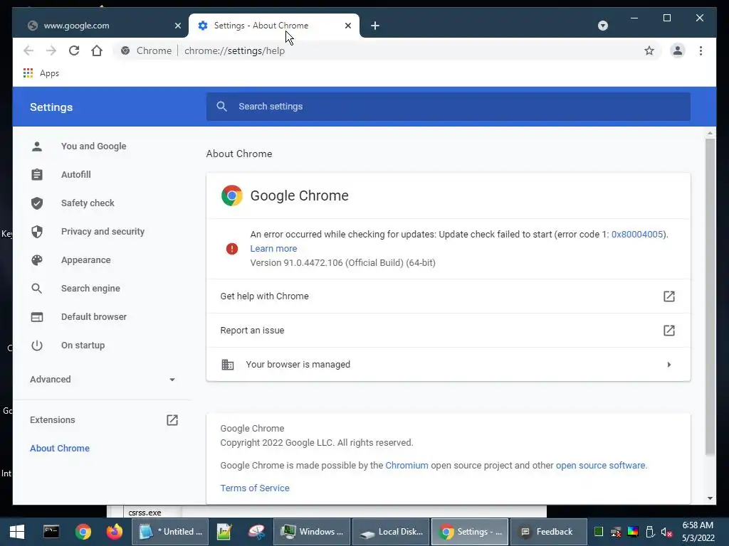Image resolution: width=729 pixels, height=546 pixels.
Task: Click the scrollbar down arrow
Action: click(x=710, y=498)
